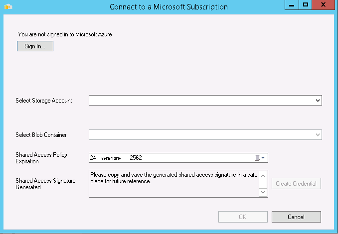The image size is (338, 234).
Task: Confirm the dialog with OK
Action: click(x=242, y=217)
